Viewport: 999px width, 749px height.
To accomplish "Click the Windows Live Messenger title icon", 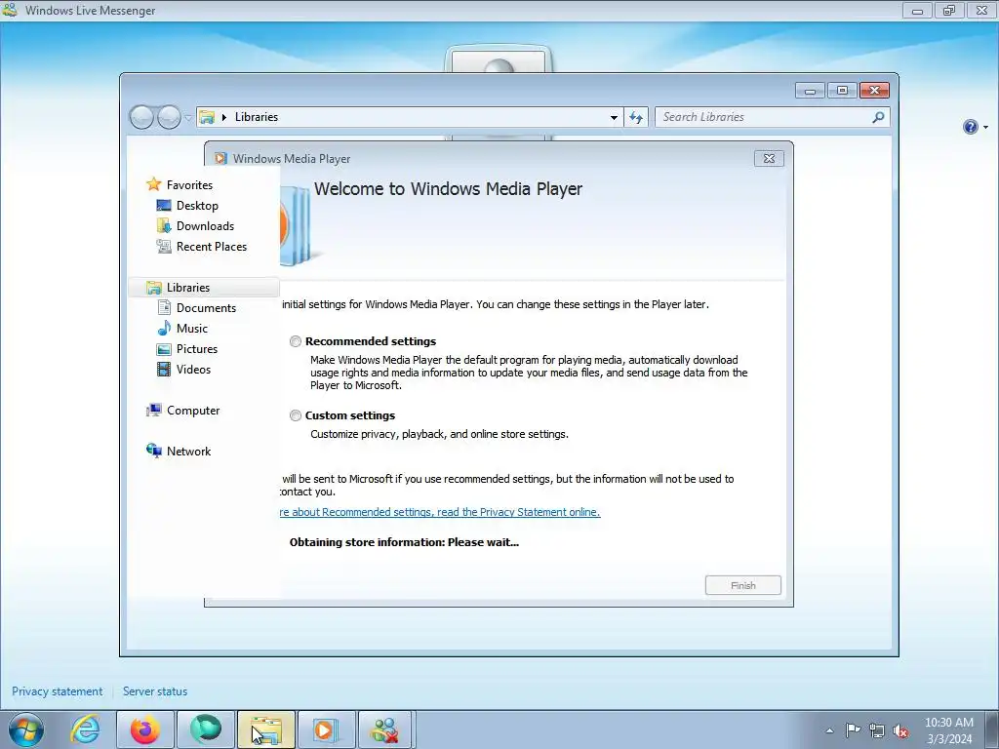I will pyautogui.click(x=10, y=10).
